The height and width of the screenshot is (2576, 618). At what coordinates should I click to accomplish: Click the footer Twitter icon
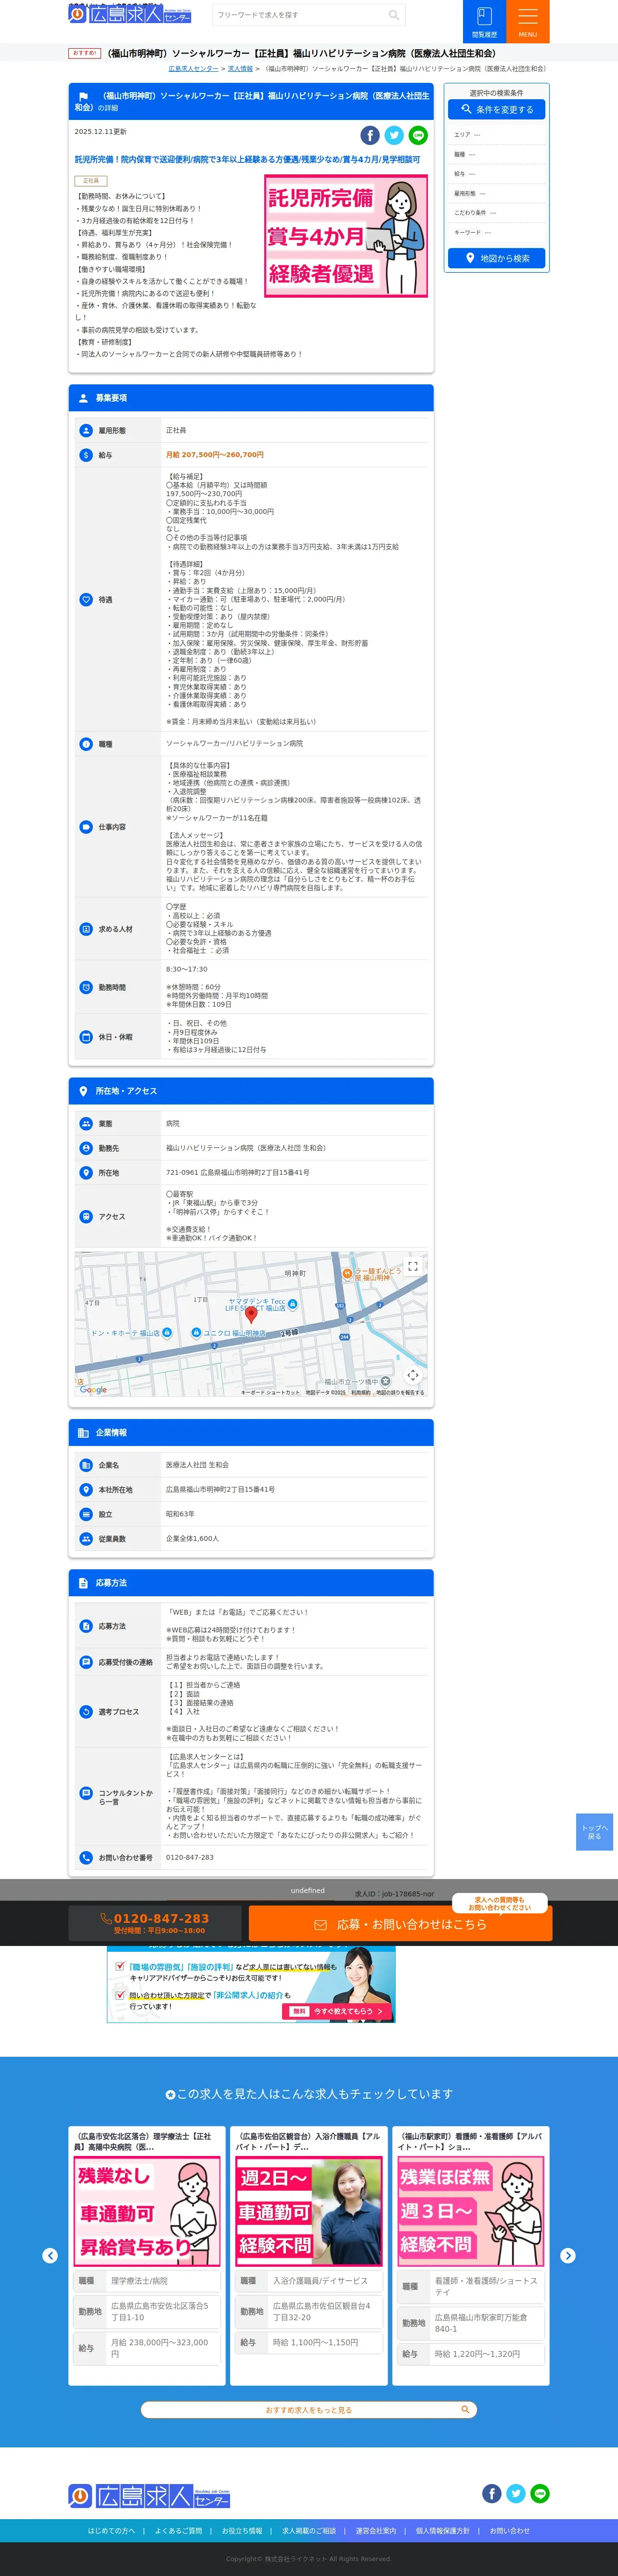pyautogui.click(x=516, y=2493)
